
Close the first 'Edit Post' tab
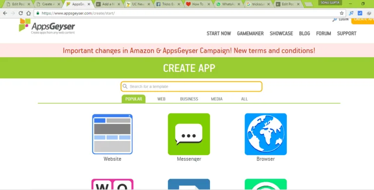29,4
